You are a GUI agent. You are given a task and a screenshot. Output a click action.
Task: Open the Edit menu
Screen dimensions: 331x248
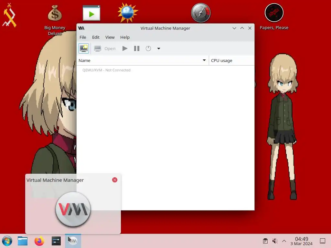(x=96, y=37)
